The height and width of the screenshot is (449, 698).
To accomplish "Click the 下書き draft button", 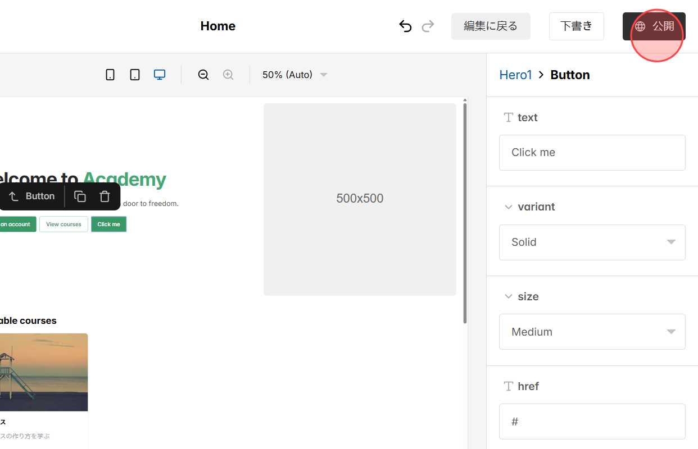I will coord(576,26).
